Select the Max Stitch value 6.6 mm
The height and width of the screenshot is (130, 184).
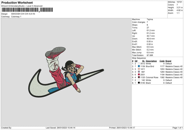coord(150,47)
